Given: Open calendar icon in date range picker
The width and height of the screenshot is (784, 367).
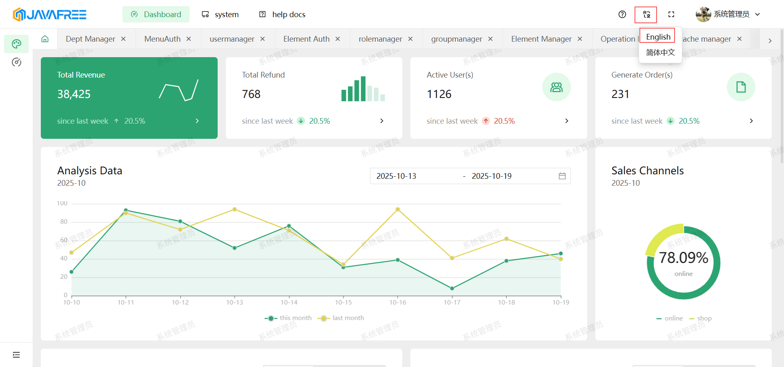Looking at the screenshot, I should [x=562, y=176].
